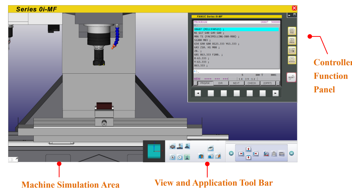Zoom out the simulation view
This screenshot has height=194, width=352.
click(x=180, y=157)
